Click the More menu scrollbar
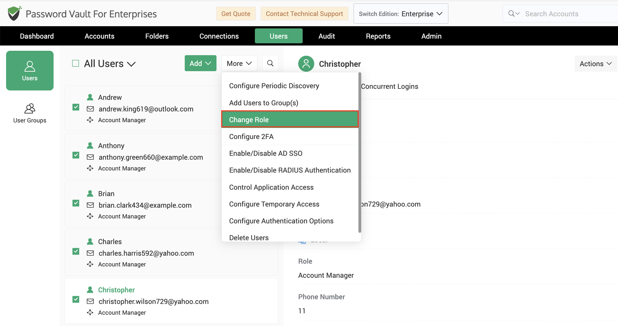Viewport: 618px width, 326px height. tap(360, 153)
